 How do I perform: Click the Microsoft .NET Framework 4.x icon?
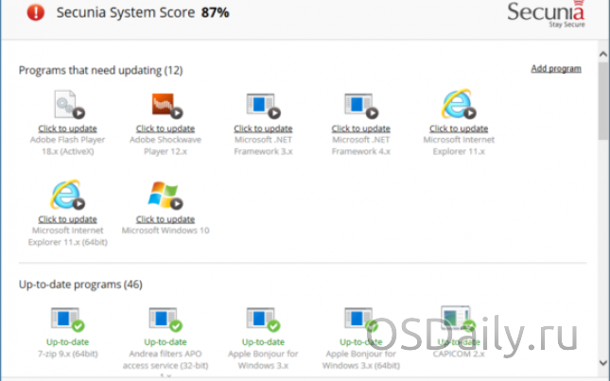coord(360,105)
